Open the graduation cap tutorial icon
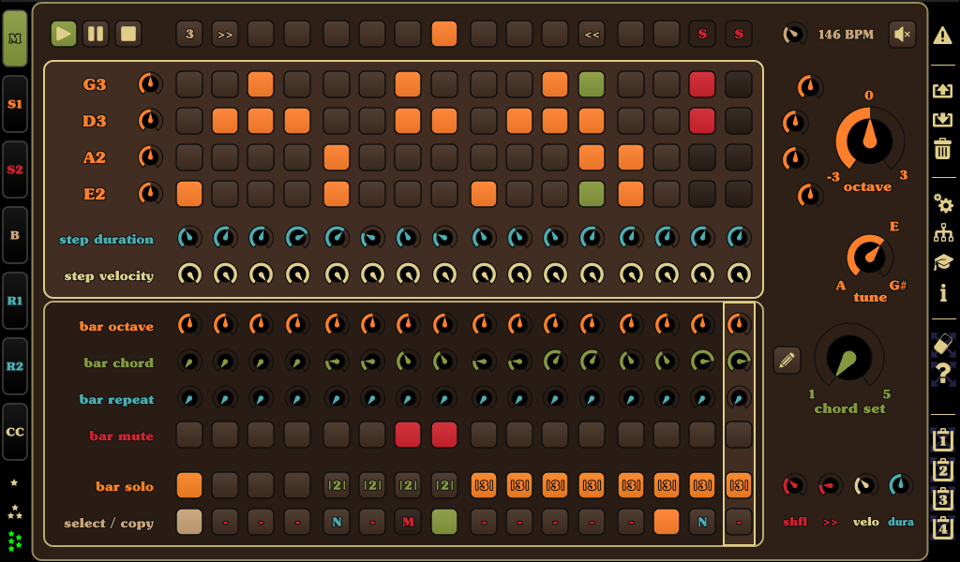Viewport: 960px width, 562px height. coord(943,262)
